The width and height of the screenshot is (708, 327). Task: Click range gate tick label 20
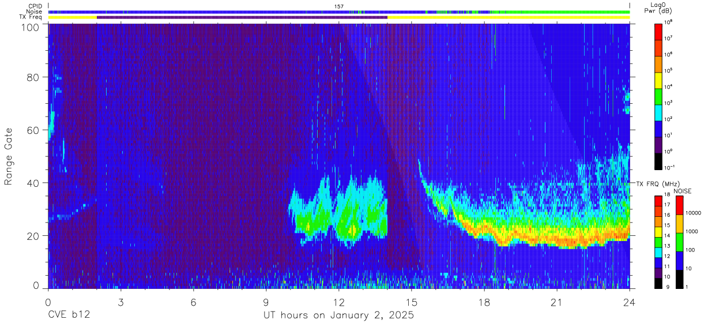point(33,235)
